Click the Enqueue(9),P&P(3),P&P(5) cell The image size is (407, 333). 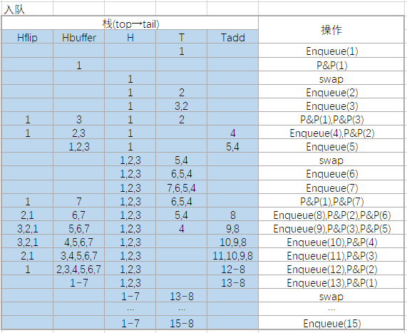point(331,228)
